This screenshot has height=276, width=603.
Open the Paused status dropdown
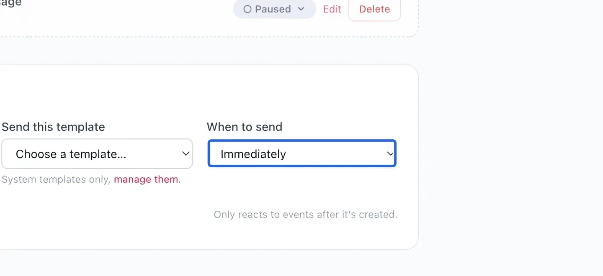[274, 9]
